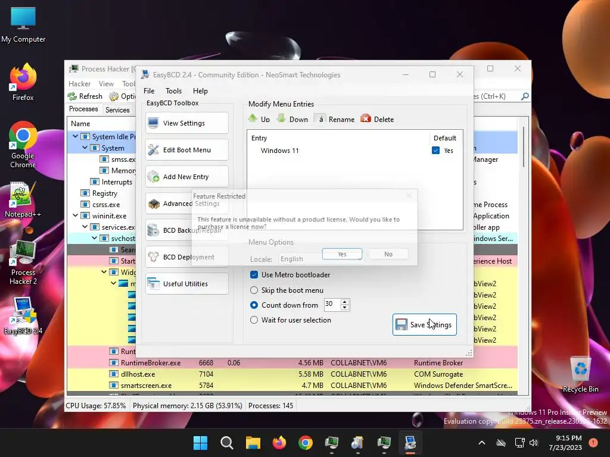
Task: Open EasyBCD File menu
Action: (x=148, y=91)
